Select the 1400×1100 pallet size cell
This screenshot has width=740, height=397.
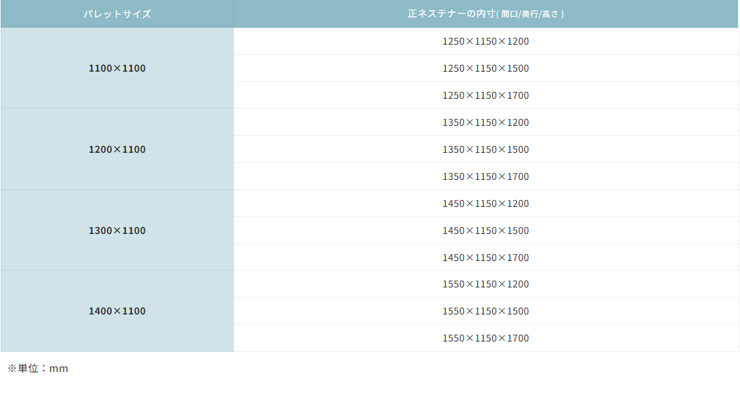tap(117, 310)
